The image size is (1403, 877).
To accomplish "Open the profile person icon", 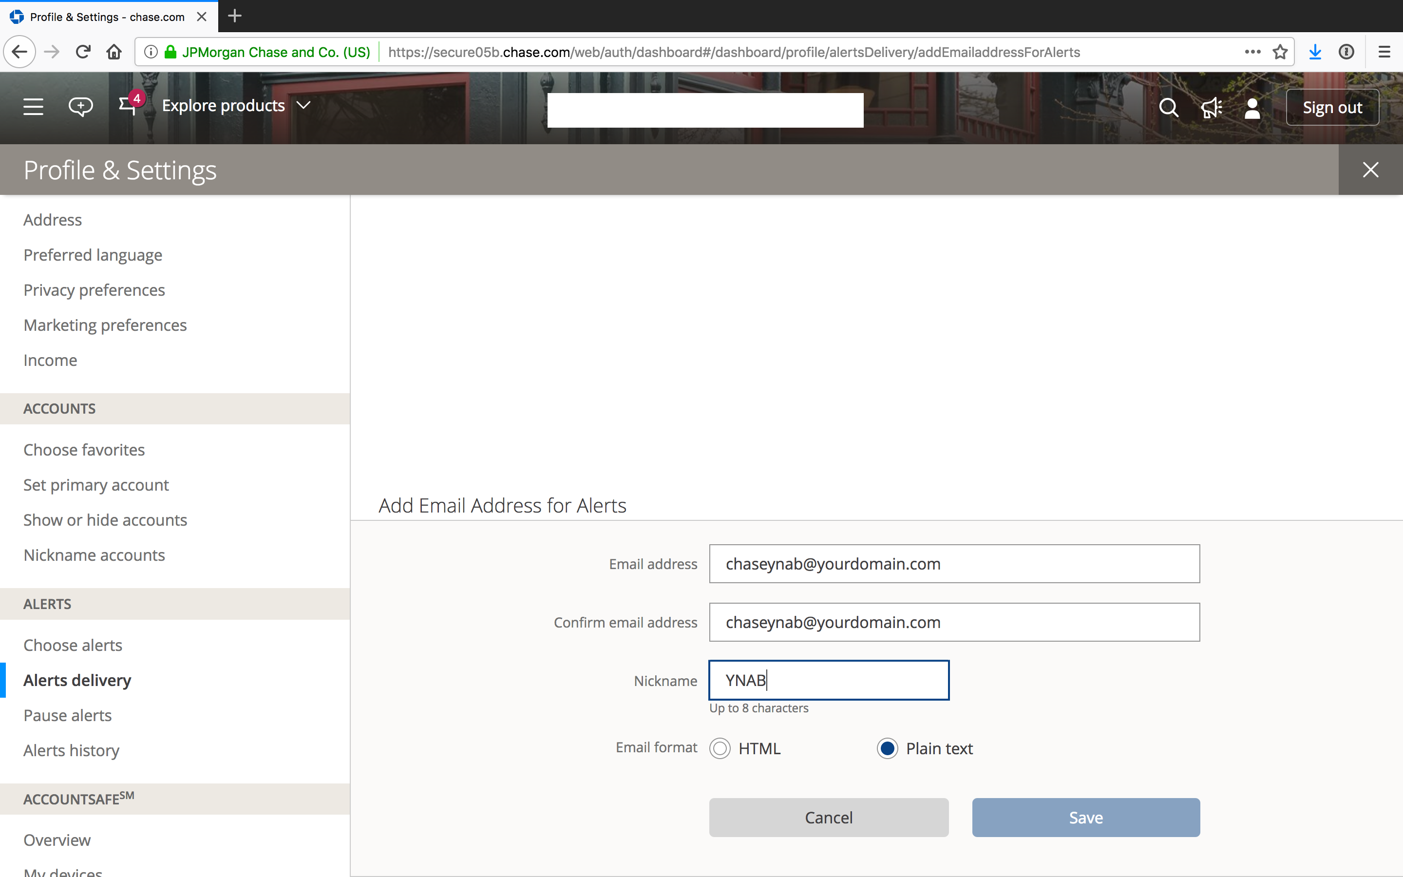I will coord(1252,108).
